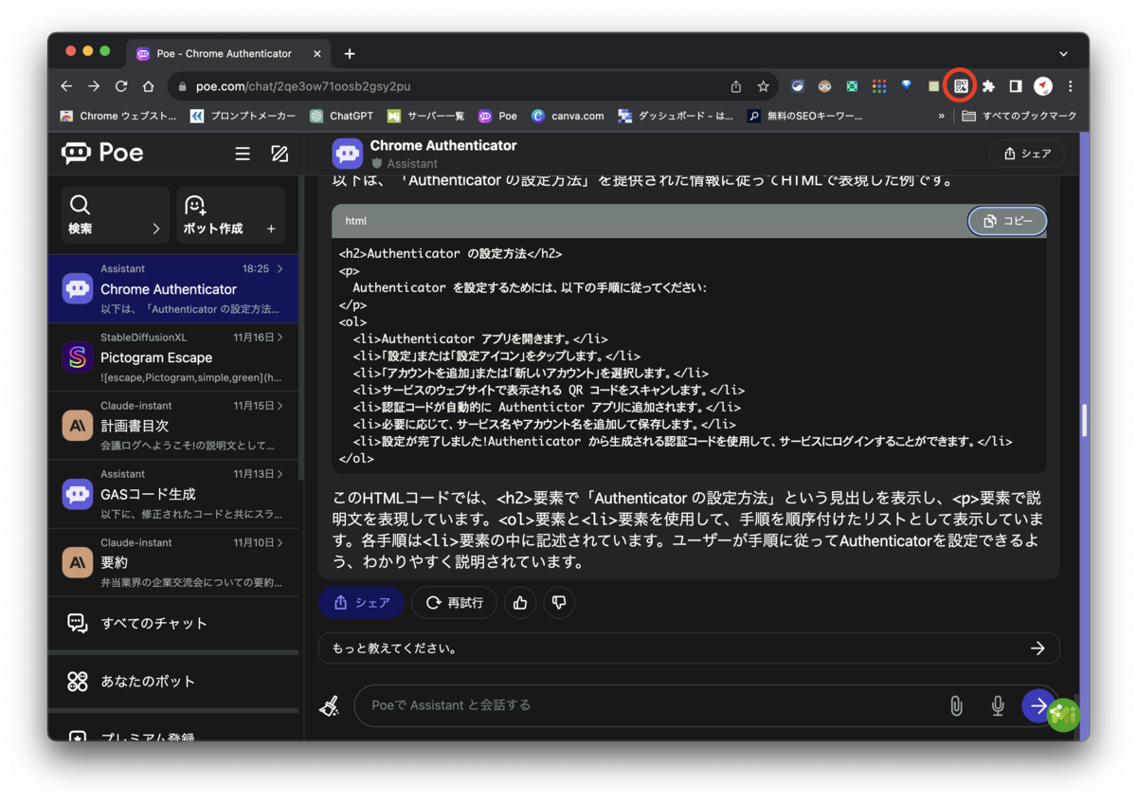Bookmark the page with the star icon
The height and width of the screenshot is (804, 1137).
coord(763,85)
